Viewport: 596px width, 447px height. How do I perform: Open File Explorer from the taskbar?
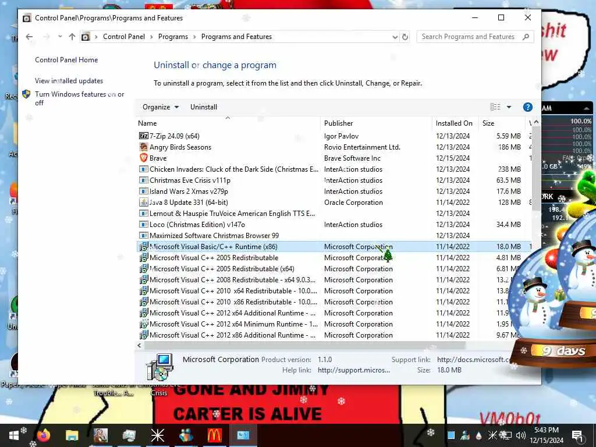coord(72,435)
